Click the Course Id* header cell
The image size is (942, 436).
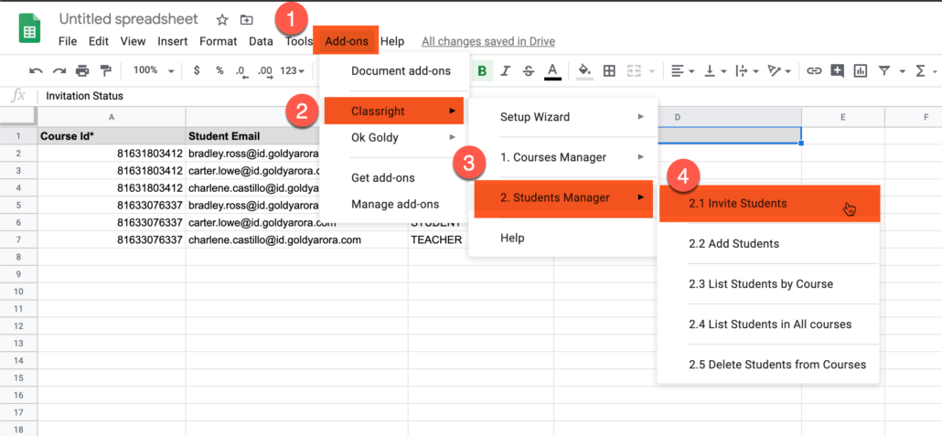pos(112,135)
